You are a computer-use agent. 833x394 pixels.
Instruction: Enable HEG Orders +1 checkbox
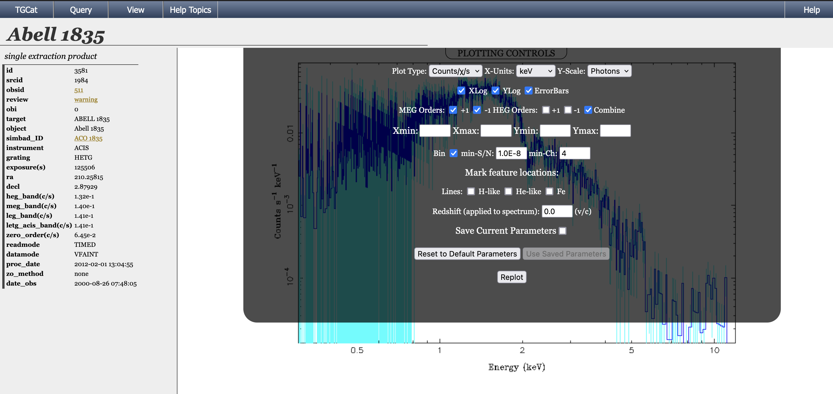pos(546,110)
